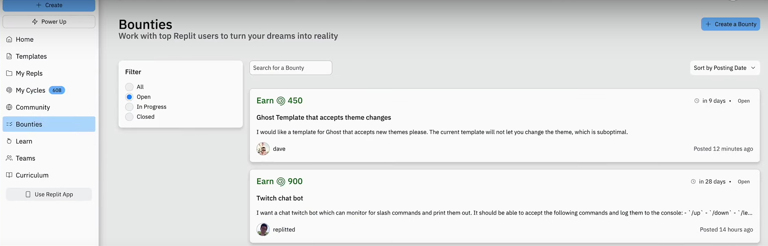This screenshot has width=768, height=246.
Task: Click the My Repls folder icon
Action: pyautogui.click(x=9, y=73)
